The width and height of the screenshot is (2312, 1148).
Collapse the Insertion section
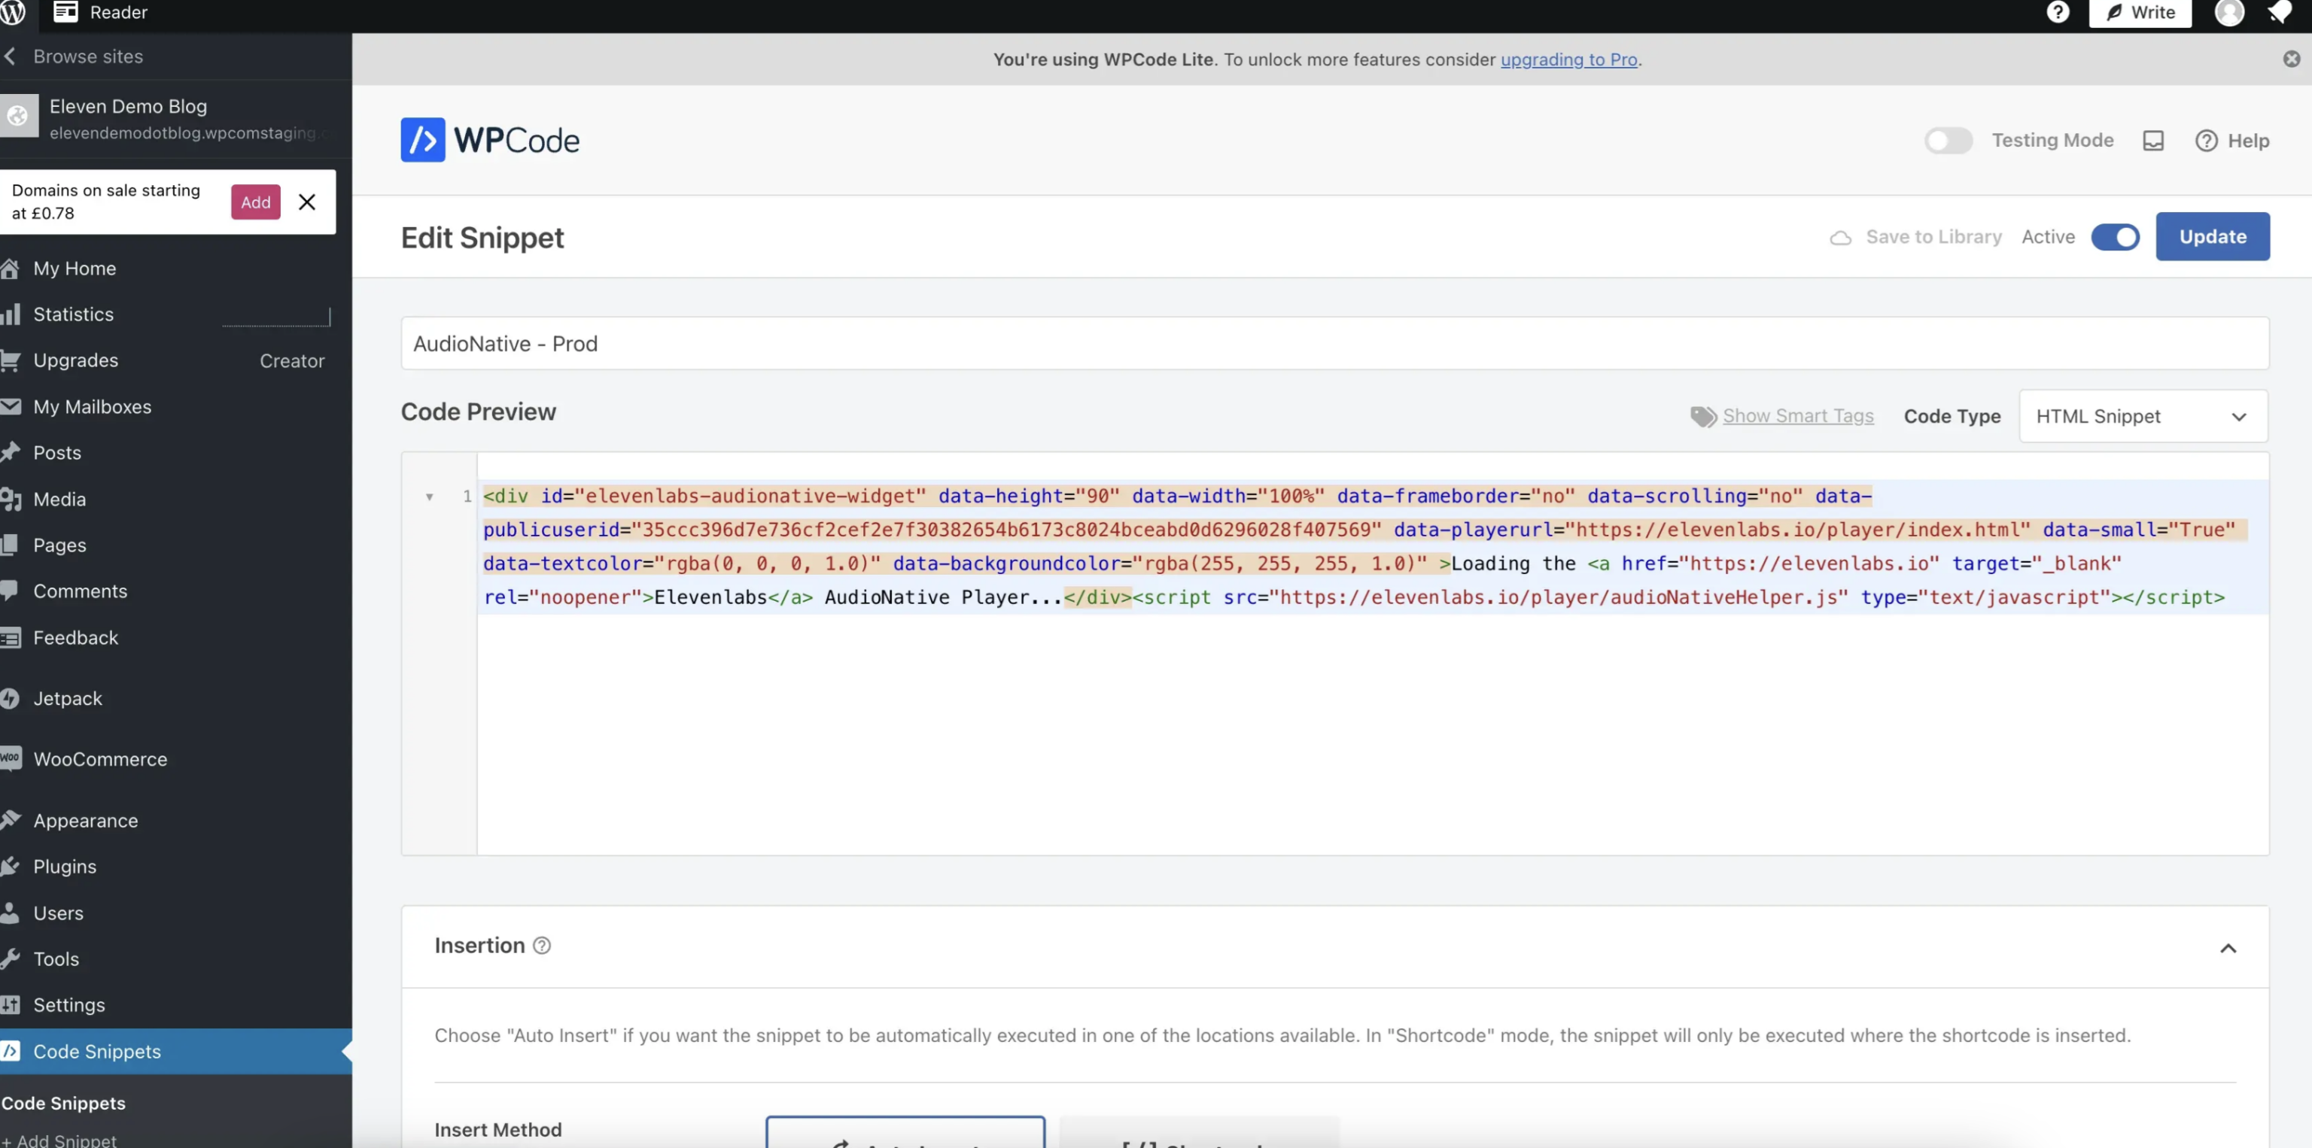point(2229,948)
